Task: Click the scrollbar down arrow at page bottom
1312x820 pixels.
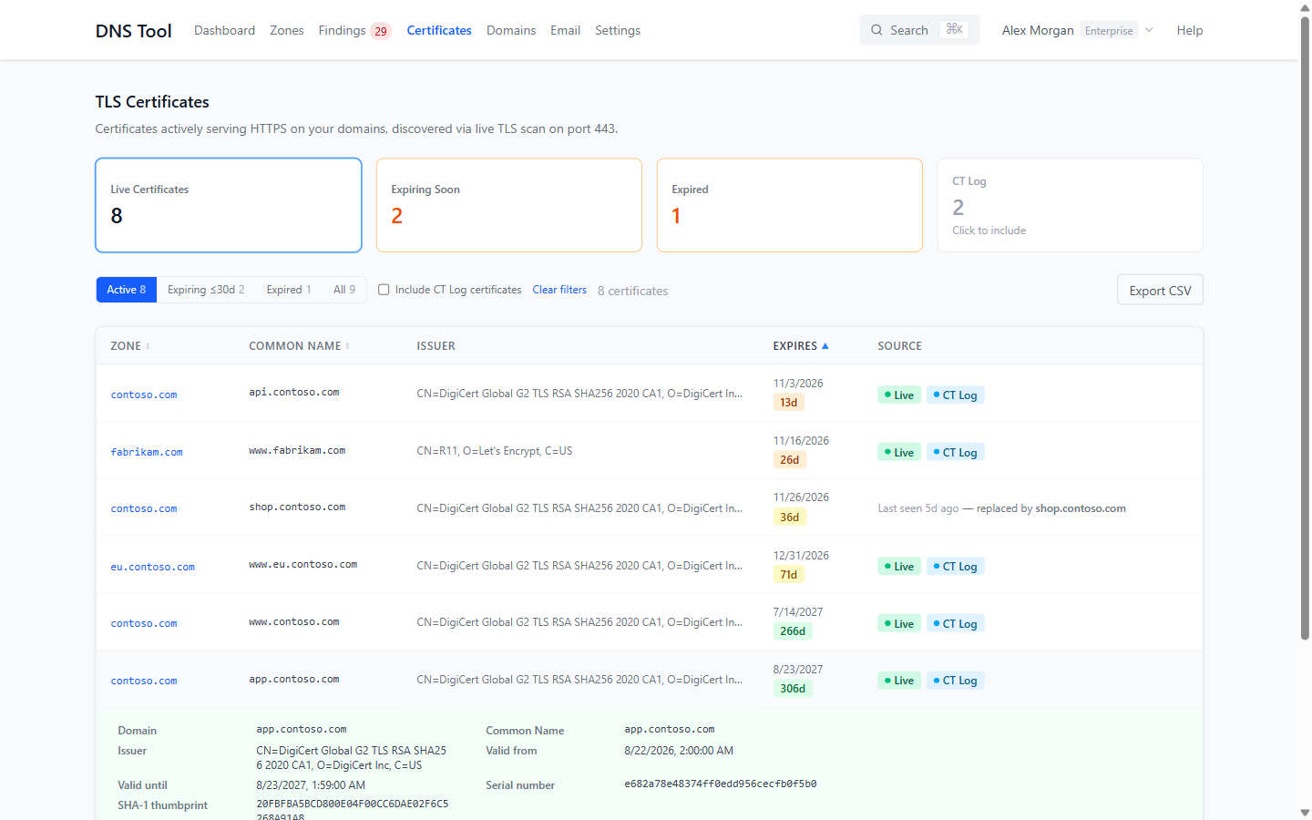Action: point(1305,812)
